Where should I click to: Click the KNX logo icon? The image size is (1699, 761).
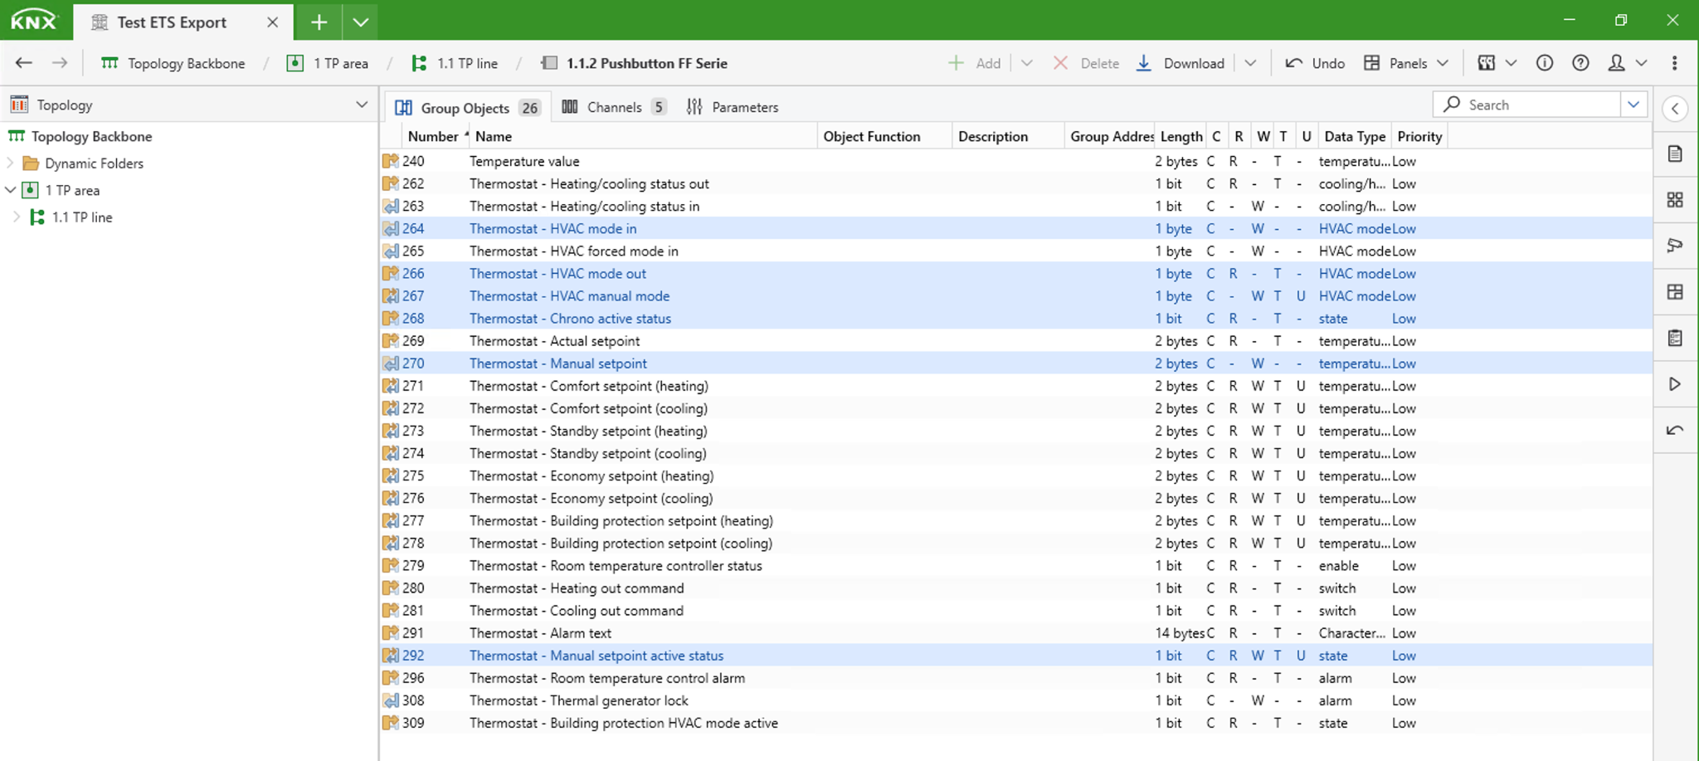point(34,21)
